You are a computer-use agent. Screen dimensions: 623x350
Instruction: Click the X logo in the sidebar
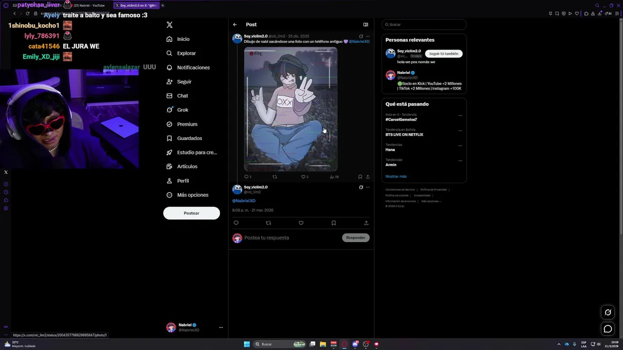169,25
